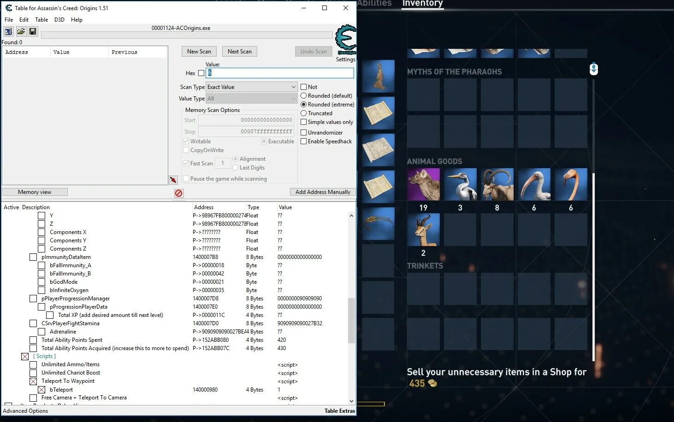Select the ibis item next to flamingo
The height and width of the screenshot is (422, 674).
[x=534, y=184]
